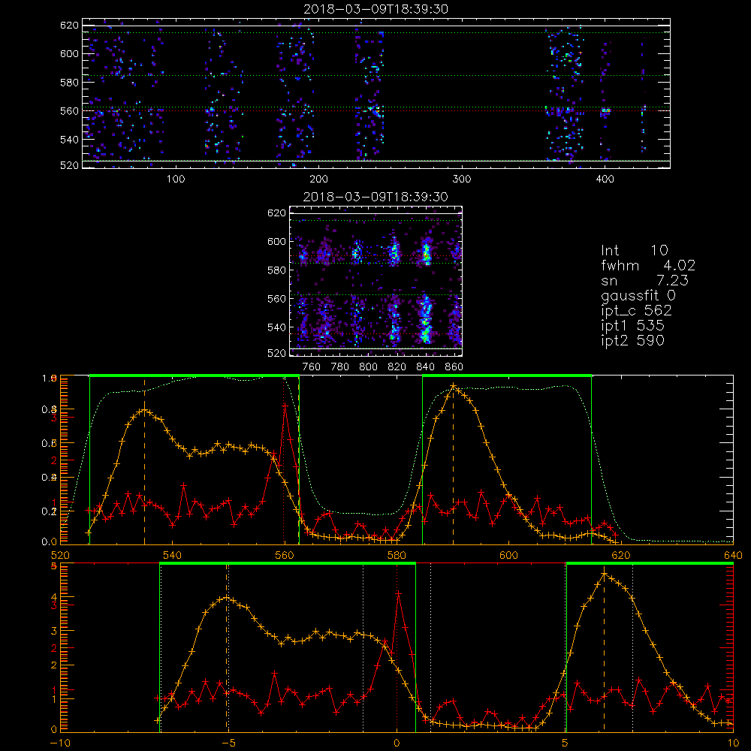Click x-axis label -5 of bottom plot
The width and height of the screenshot is (751, 751).
[x=228, y=743]
